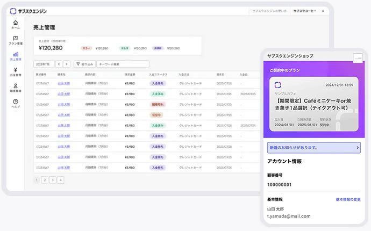Go to pagination page 3
The image size is (371, 231).
tap(53, 180)
